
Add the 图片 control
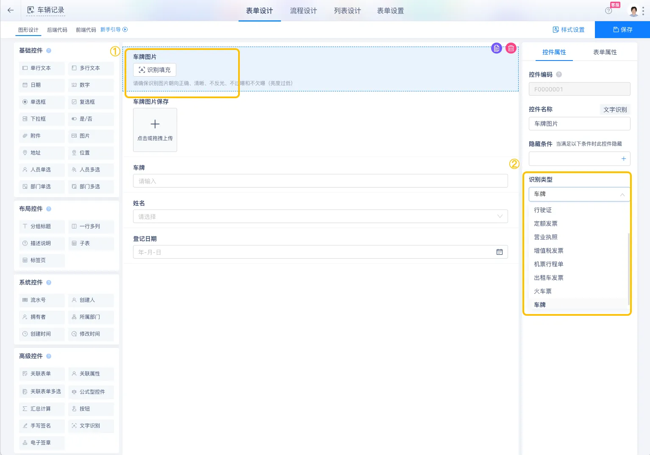pos(91,136)
